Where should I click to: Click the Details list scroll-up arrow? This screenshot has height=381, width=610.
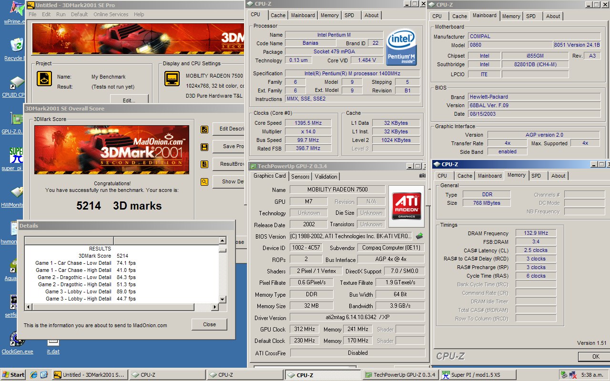click(x=222, y=241)
